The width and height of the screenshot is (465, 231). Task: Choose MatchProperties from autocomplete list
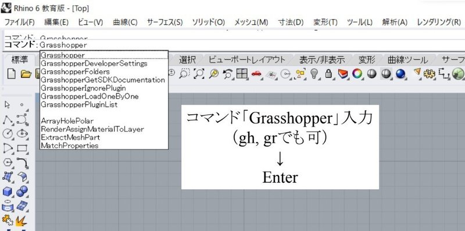(x=70, y=146)
